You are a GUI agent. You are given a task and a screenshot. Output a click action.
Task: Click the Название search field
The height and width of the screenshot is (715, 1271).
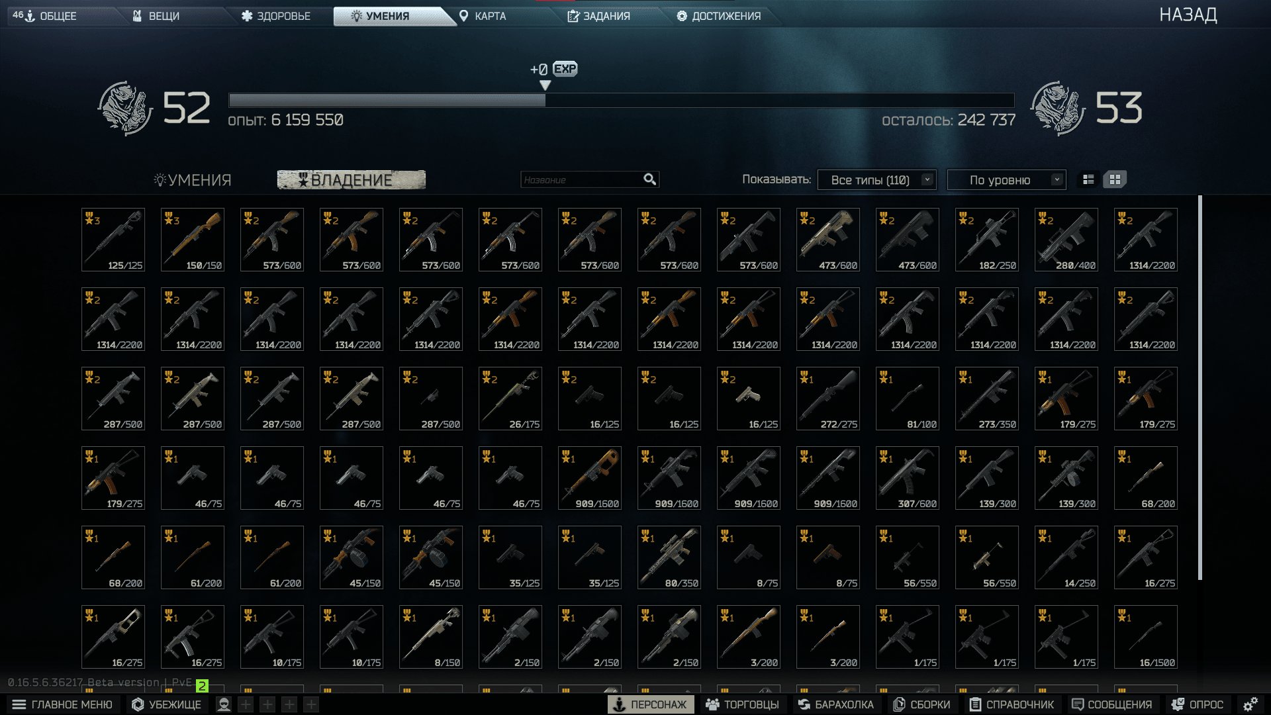tap(583, 179)
